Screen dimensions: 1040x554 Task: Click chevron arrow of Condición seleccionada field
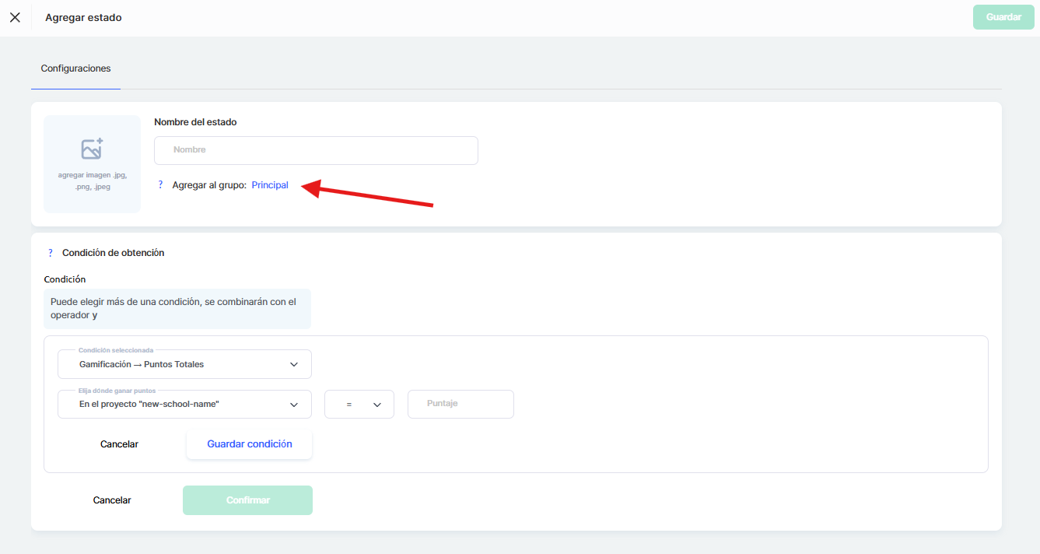pos(294,364)
